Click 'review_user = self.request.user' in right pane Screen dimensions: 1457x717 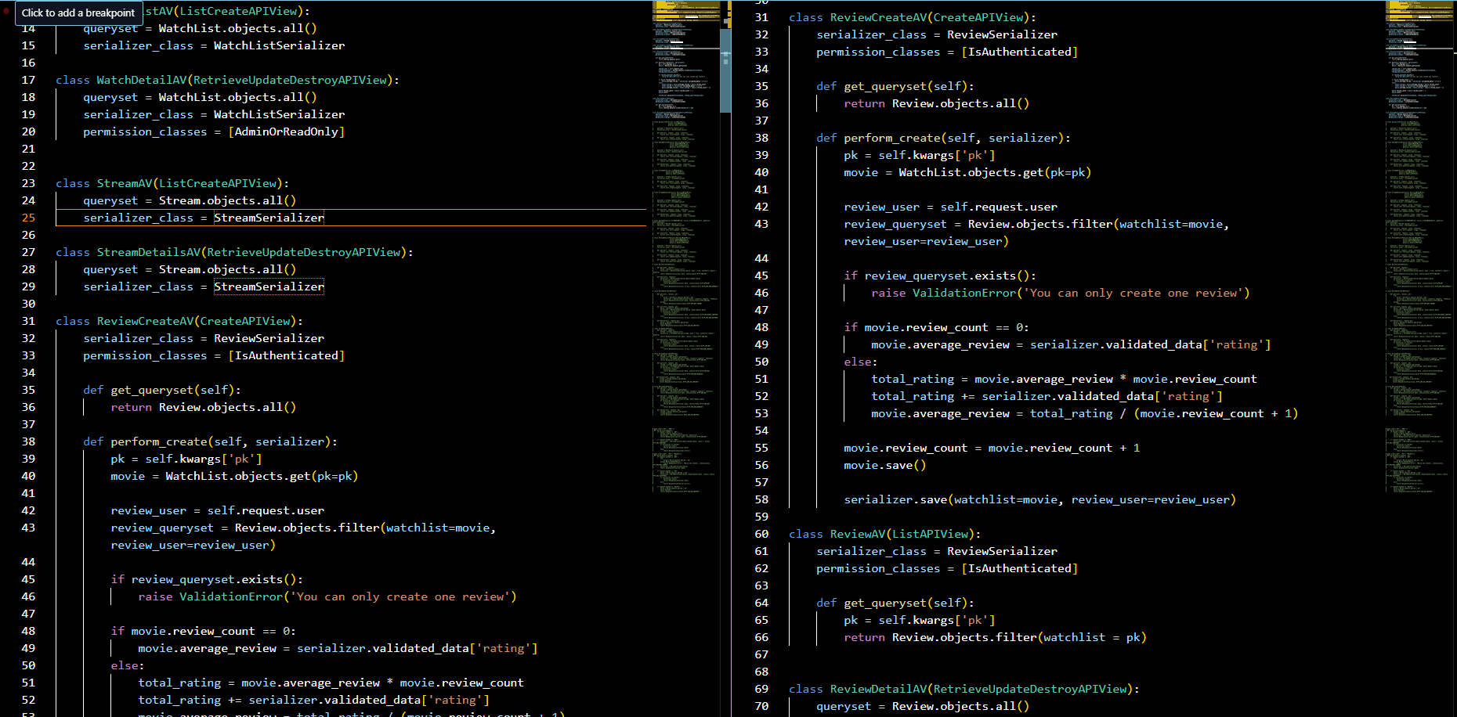coord(950,207)
